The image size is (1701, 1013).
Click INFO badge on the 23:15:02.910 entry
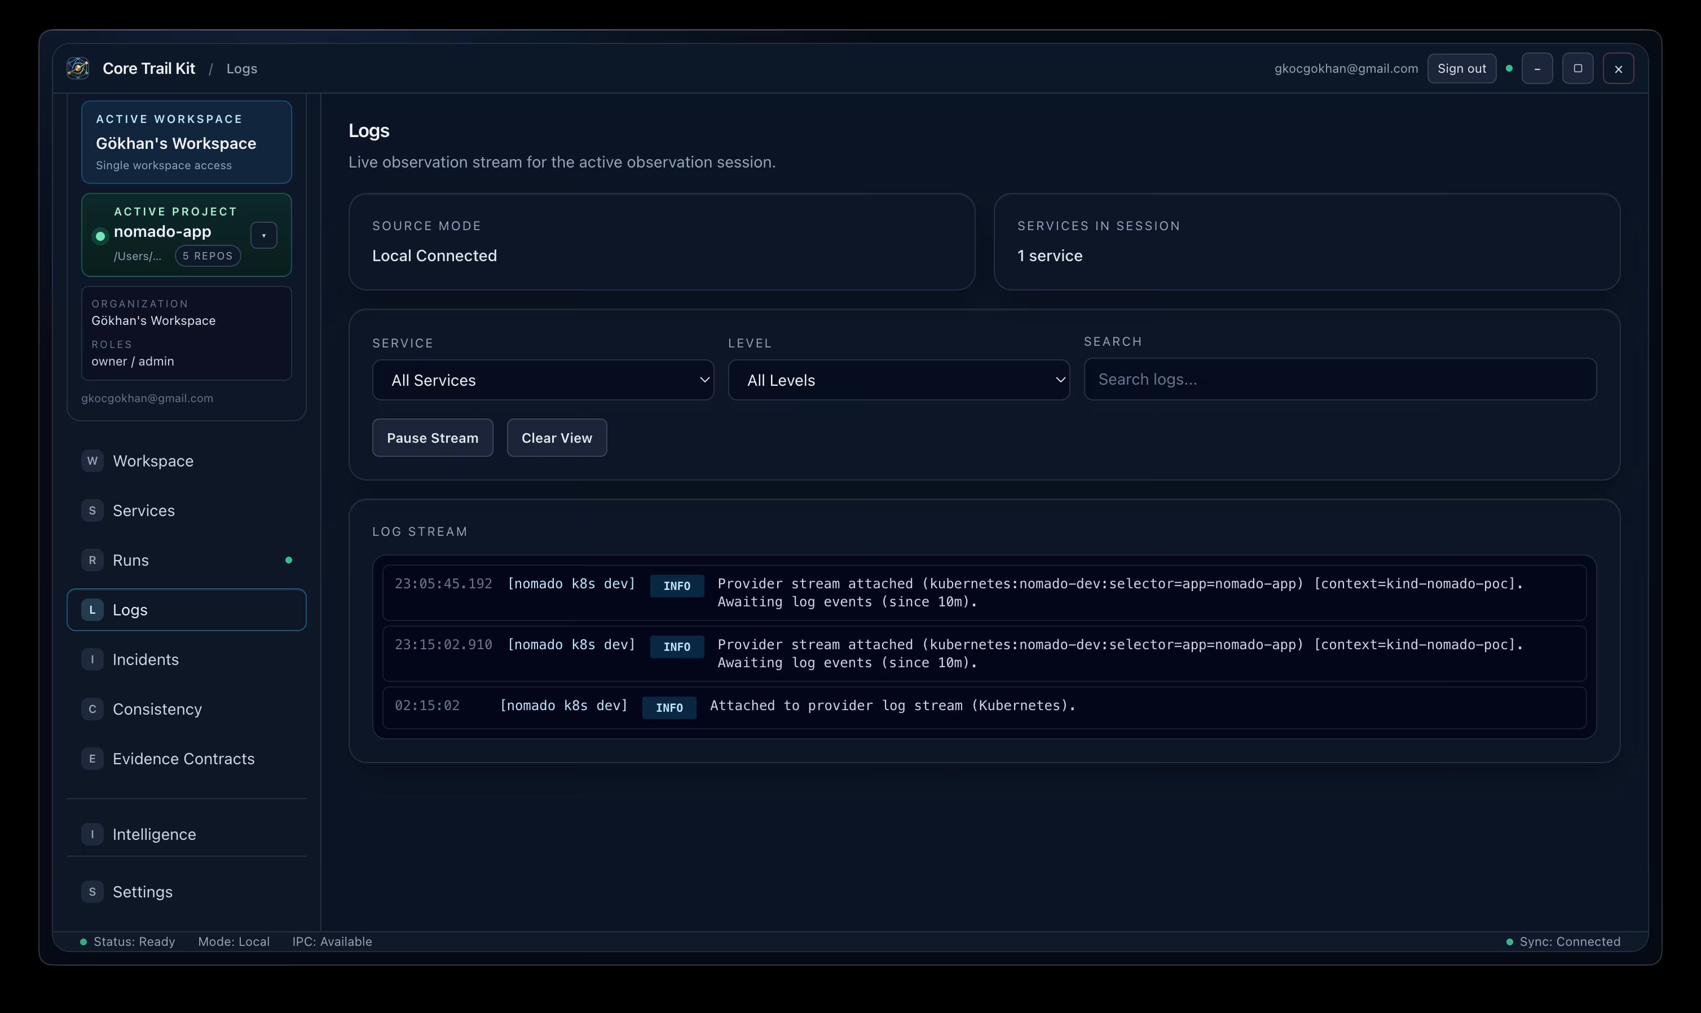[x=677, y=646]
